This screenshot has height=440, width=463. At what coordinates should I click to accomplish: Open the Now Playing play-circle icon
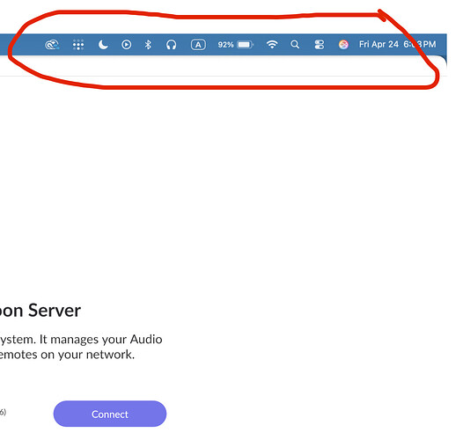127,45
